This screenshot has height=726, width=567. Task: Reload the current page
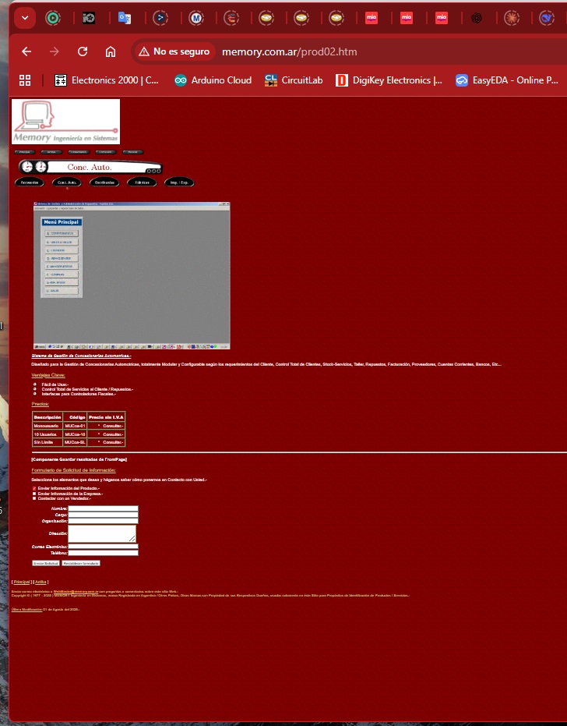click(x=83, y=51)
